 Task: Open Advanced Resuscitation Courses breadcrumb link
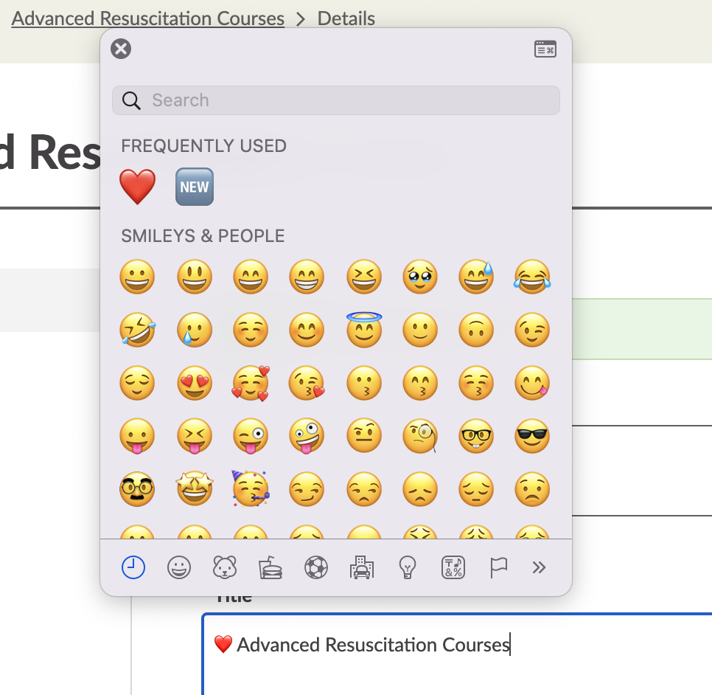(x=148, y=18)
